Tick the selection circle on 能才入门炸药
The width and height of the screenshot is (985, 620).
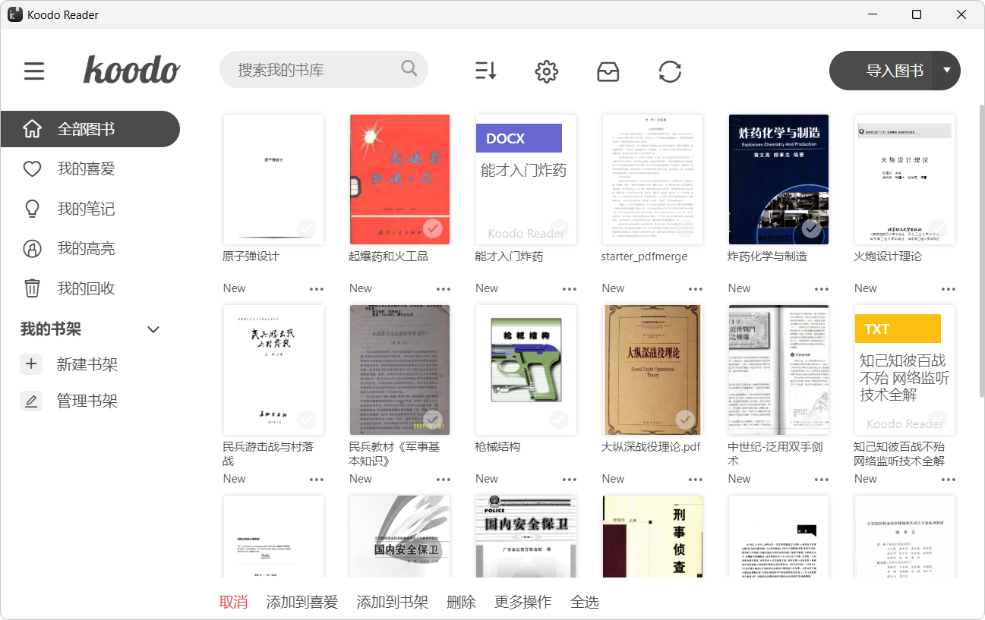point(559,228)
